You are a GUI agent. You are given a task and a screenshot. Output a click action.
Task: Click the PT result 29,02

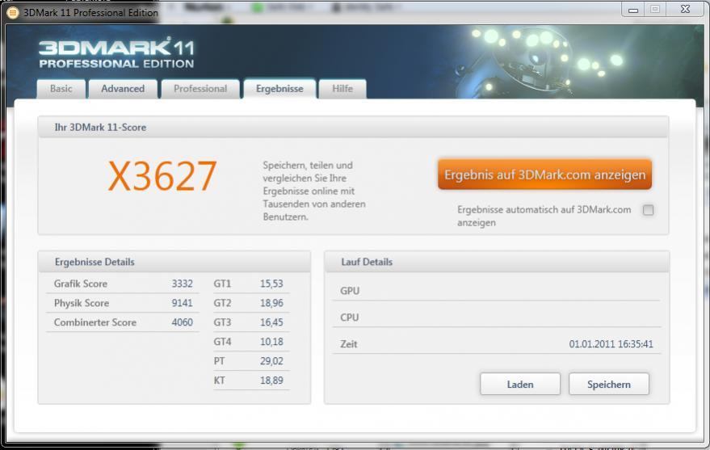(271, 361)
